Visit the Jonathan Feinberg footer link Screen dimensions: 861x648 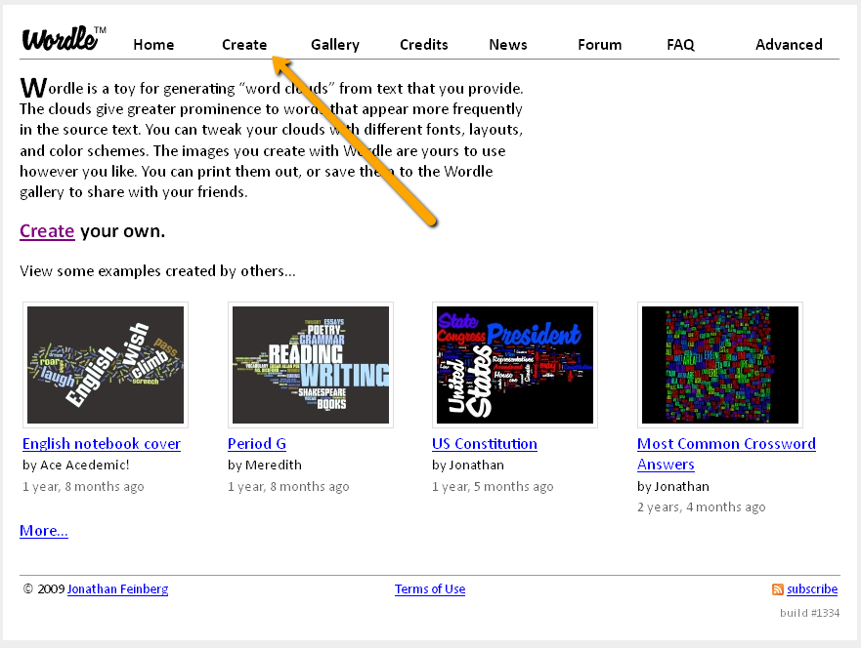[x=117, y=589]
